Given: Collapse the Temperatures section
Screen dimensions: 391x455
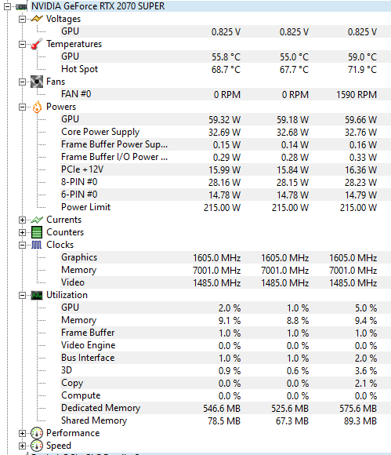Looking at the screenshot, I should click(x=22, y=45).
